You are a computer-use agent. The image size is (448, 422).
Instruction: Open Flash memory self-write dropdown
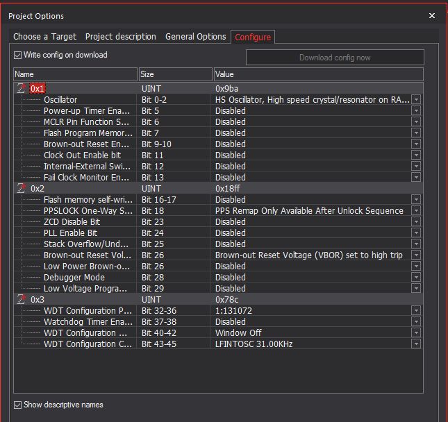click(416, 200)
